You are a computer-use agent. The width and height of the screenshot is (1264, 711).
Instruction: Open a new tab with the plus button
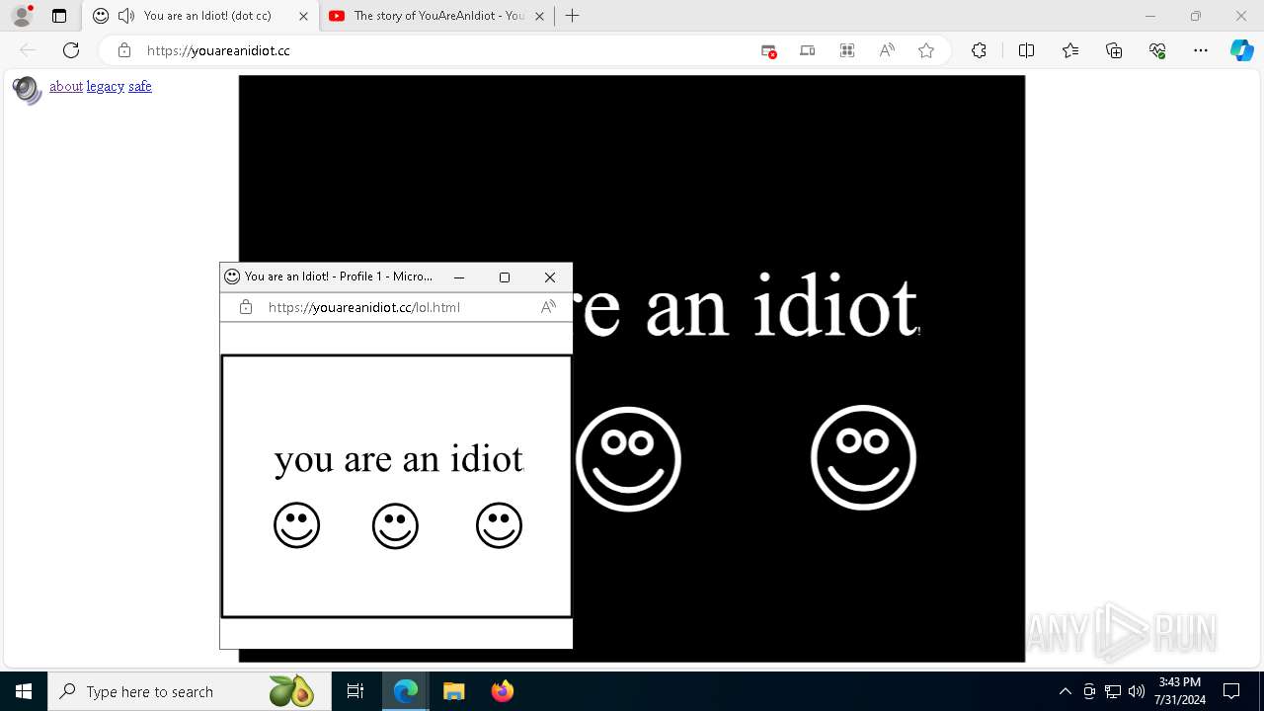572,16
